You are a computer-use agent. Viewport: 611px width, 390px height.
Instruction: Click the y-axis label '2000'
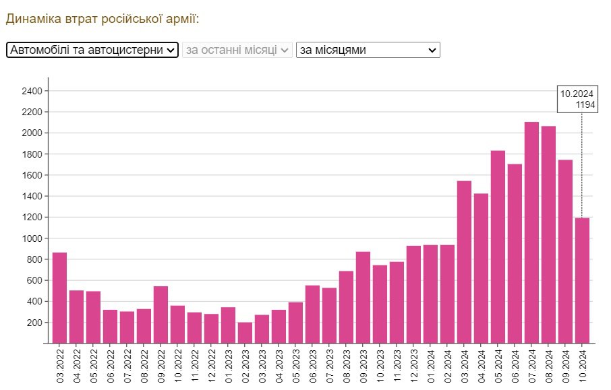pos(32,133)
